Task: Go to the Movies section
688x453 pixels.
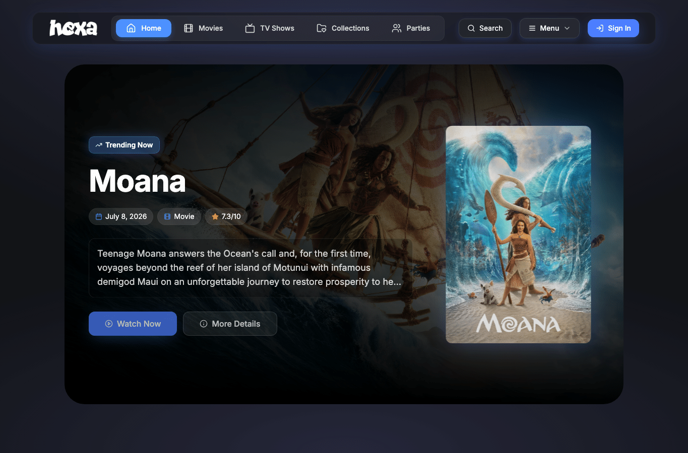Action: (x=203, y=28)
